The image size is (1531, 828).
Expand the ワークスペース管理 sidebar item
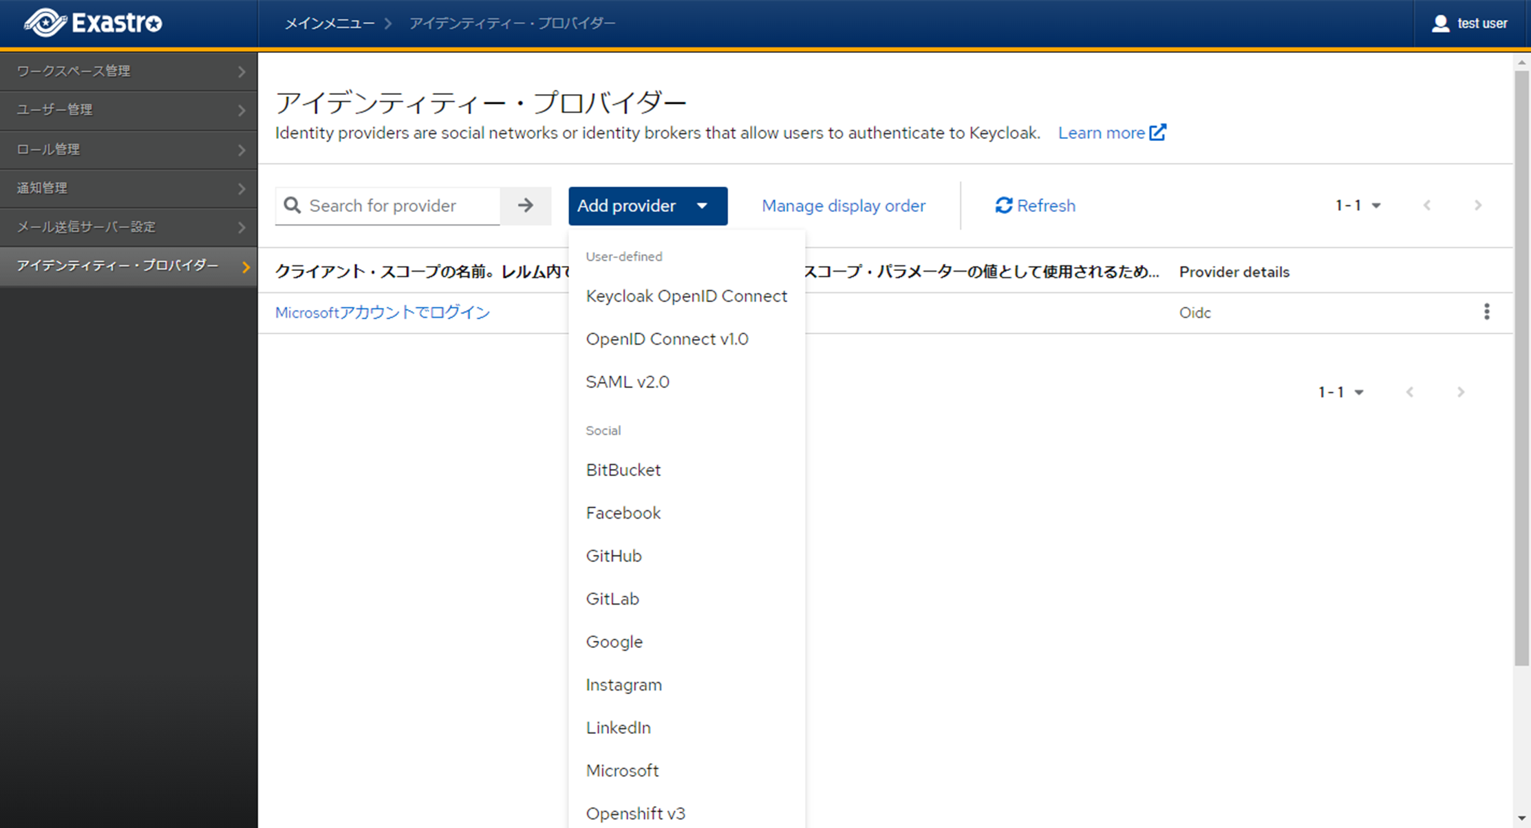click(x=128, y=72)
